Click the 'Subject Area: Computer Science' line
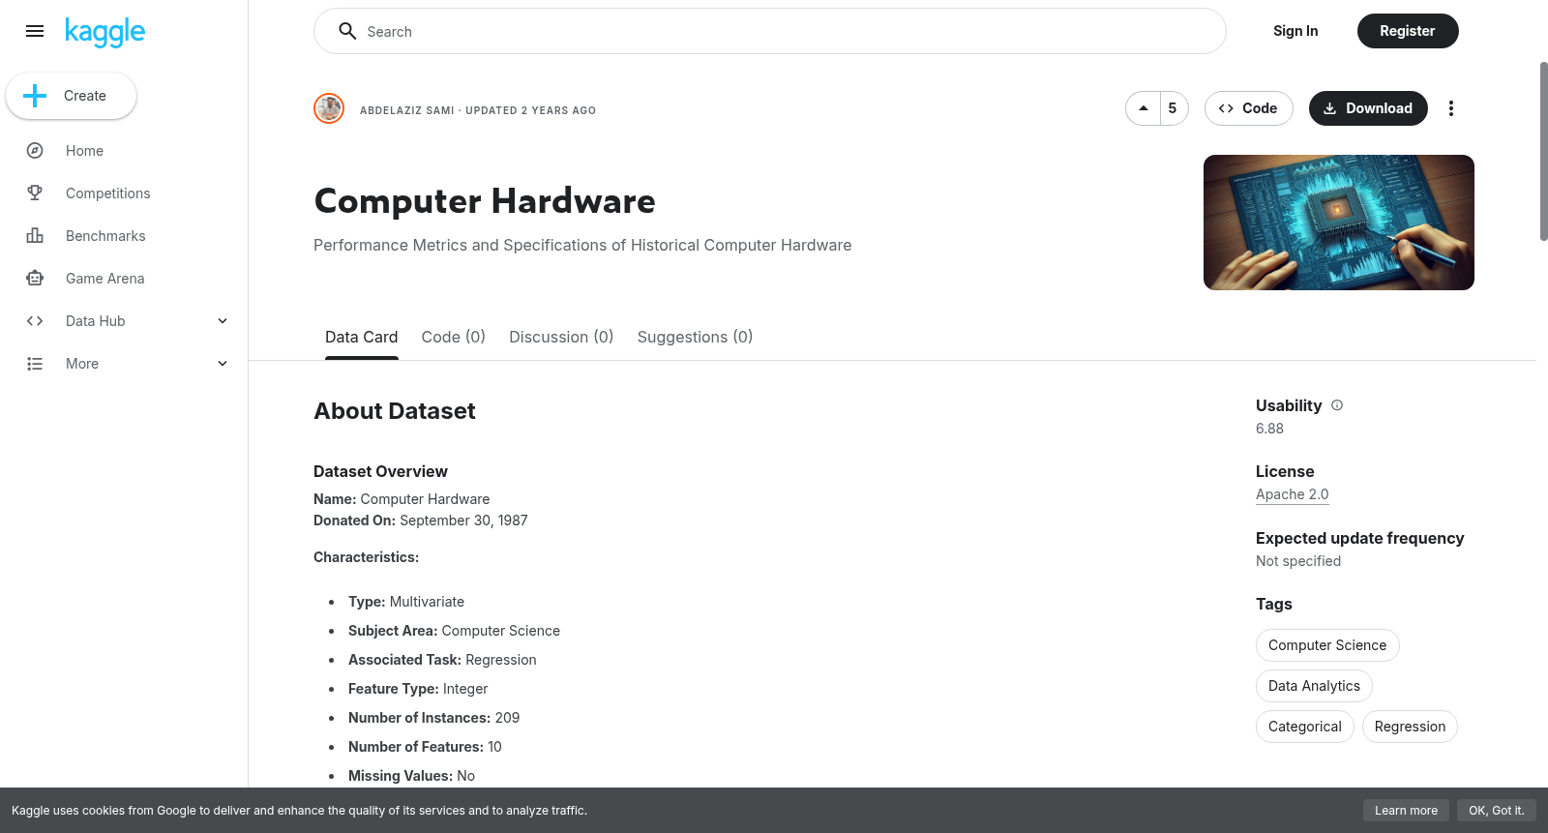This screenshot has width=1548, height=833. click(454, 631)
